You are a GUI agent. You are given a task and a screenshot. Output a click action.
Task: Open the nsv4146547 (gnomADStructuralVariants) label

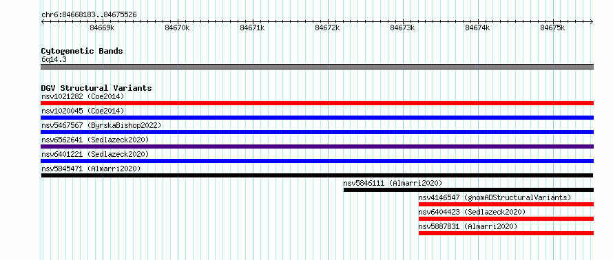[495, 197]
